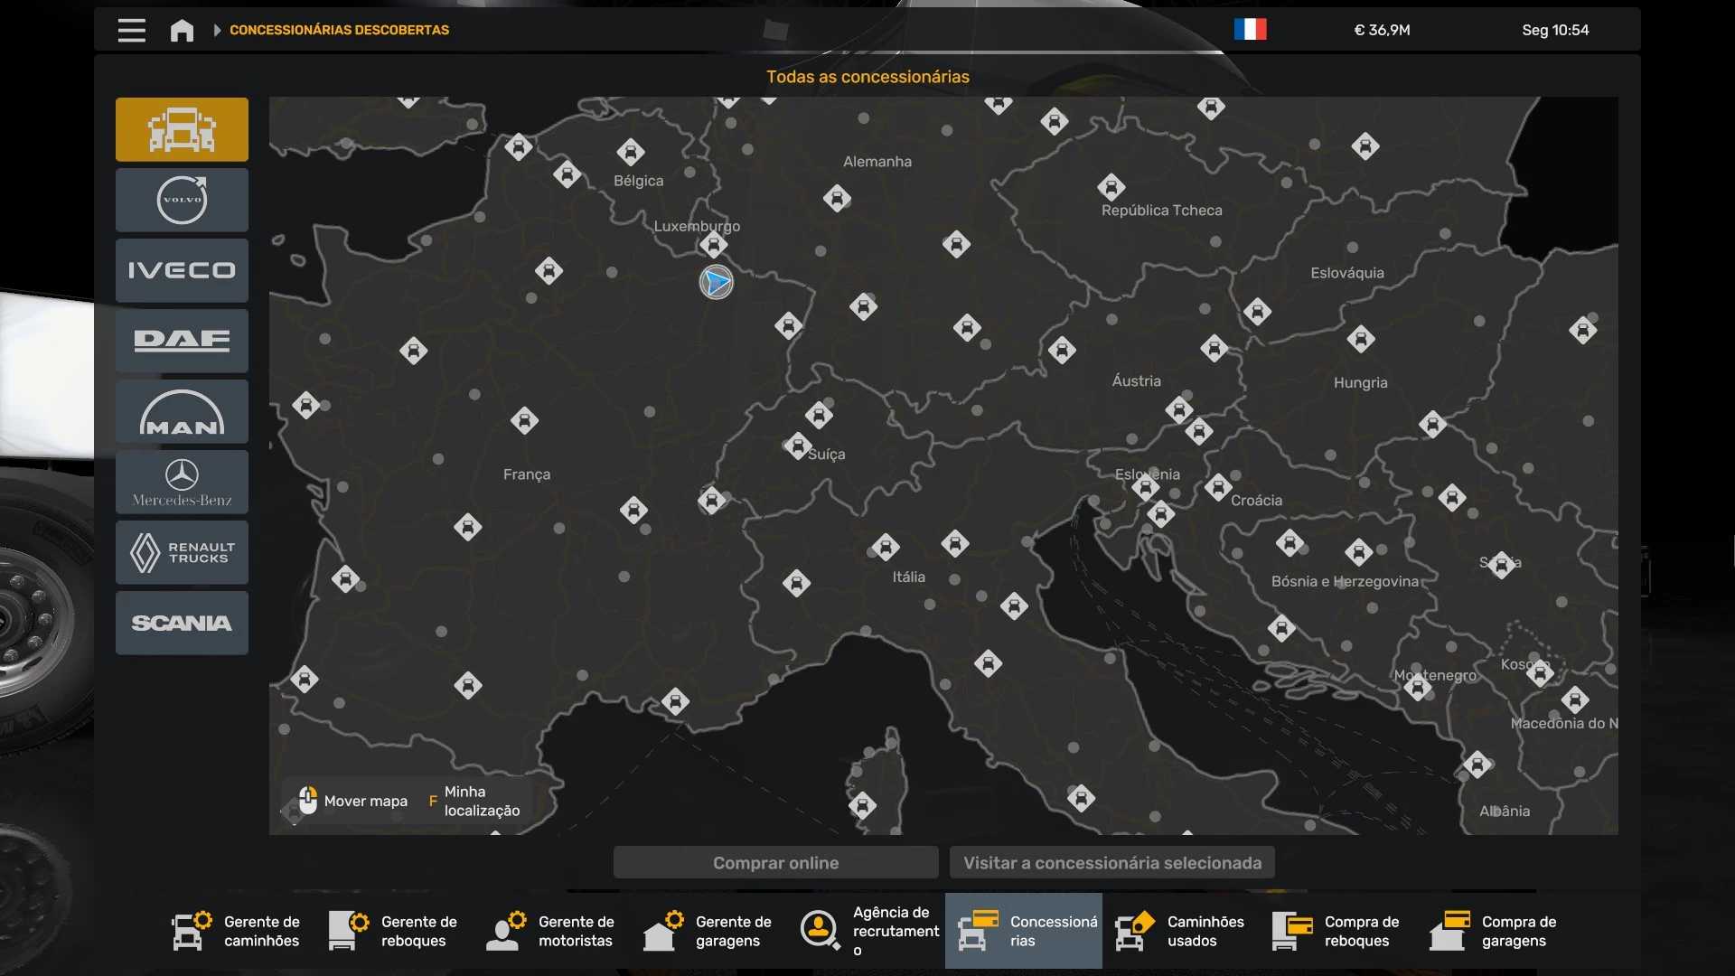Viewport: 1735px width, 976px height.
Task: Click Concessionárias descobertas breadcrumb
Action: pyautogui.click(x=339, y=30)
